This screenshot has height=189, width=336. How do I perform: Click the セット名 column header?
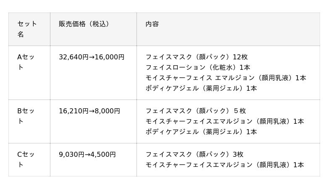click(x=27, y=29)
